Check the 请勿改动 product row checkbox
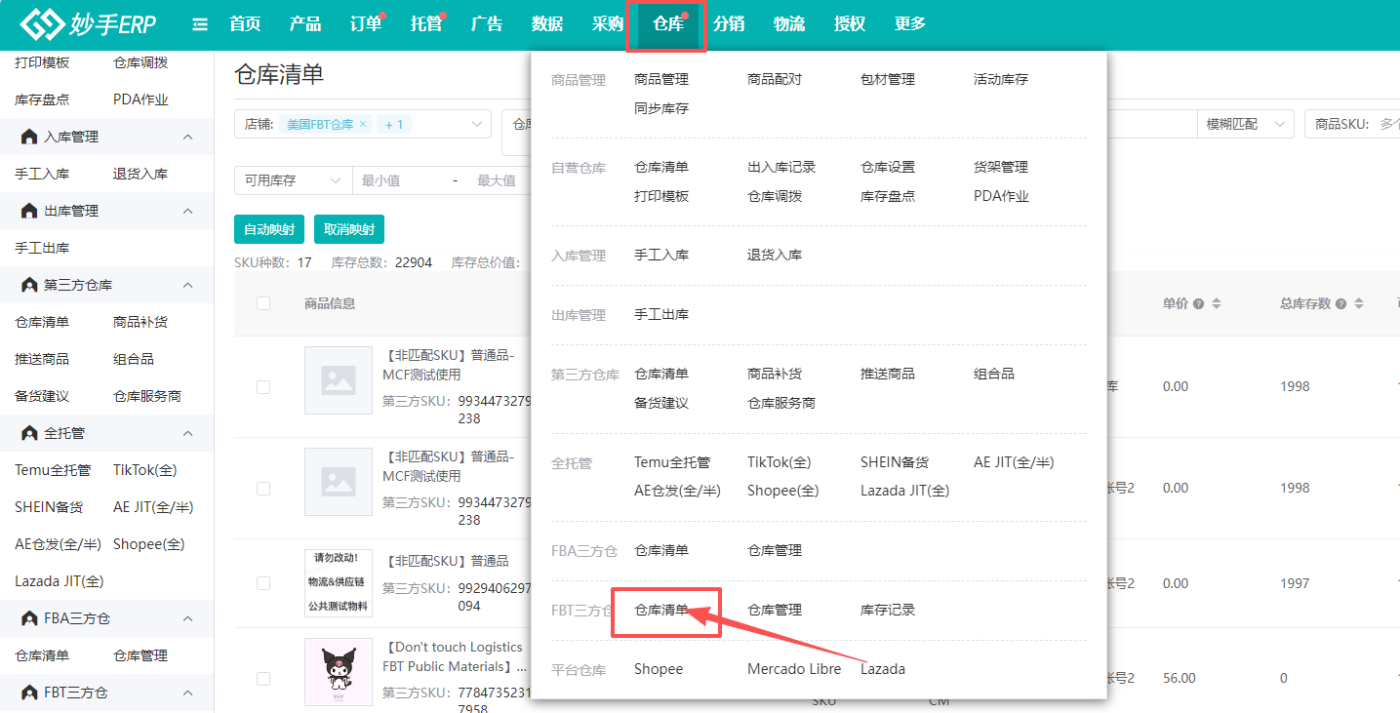The width and height of the screenshot is (1400, 713). [x=263, y=583]
